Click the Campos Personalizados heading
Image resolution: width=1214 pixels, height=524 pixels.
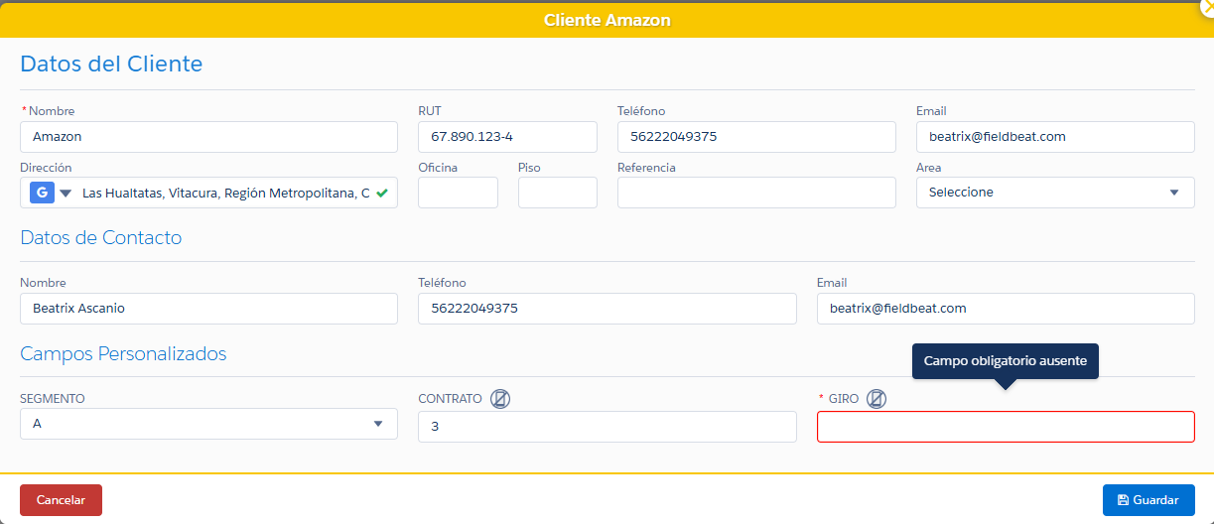tap(123, 354)
